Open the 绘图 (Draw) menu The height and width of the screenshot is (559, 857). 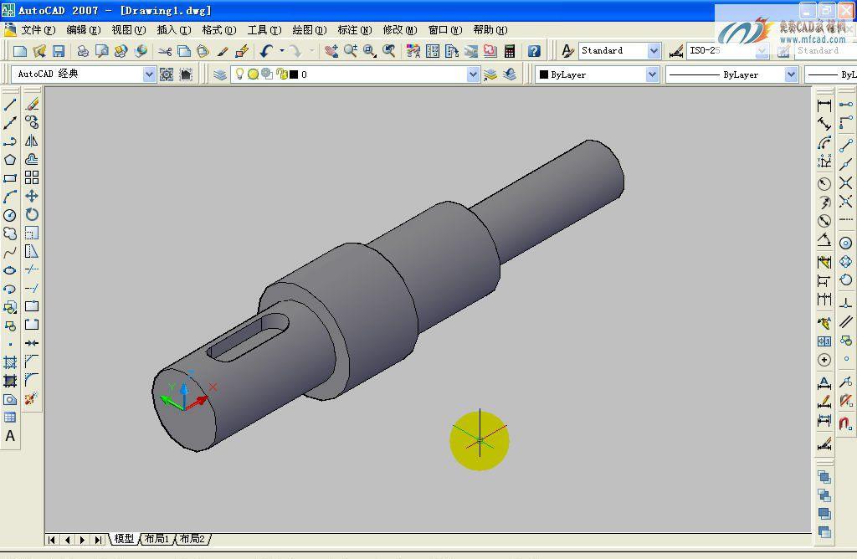[308, 30]
